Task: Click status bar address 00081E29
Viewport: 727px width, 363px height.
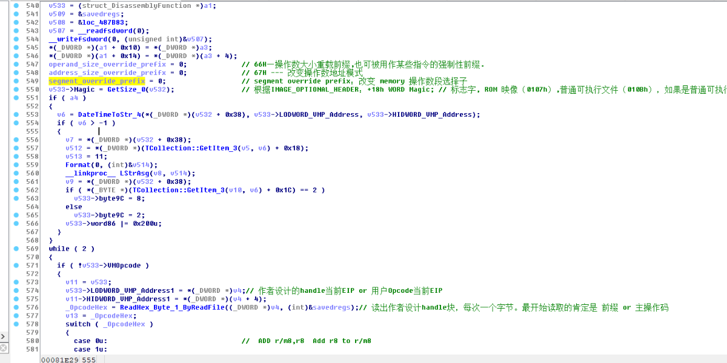Action: click(60, 359)
